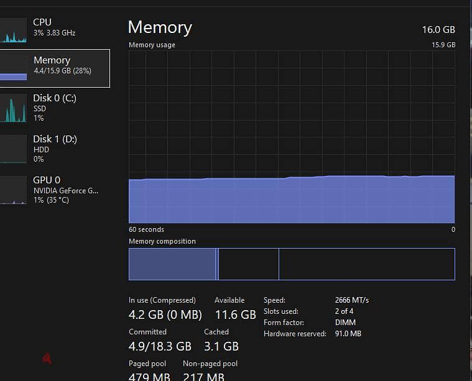This screenshot has height=381, width=472.
Task: Click the Disk 0 activity mini graph
Action: point(13,108)
